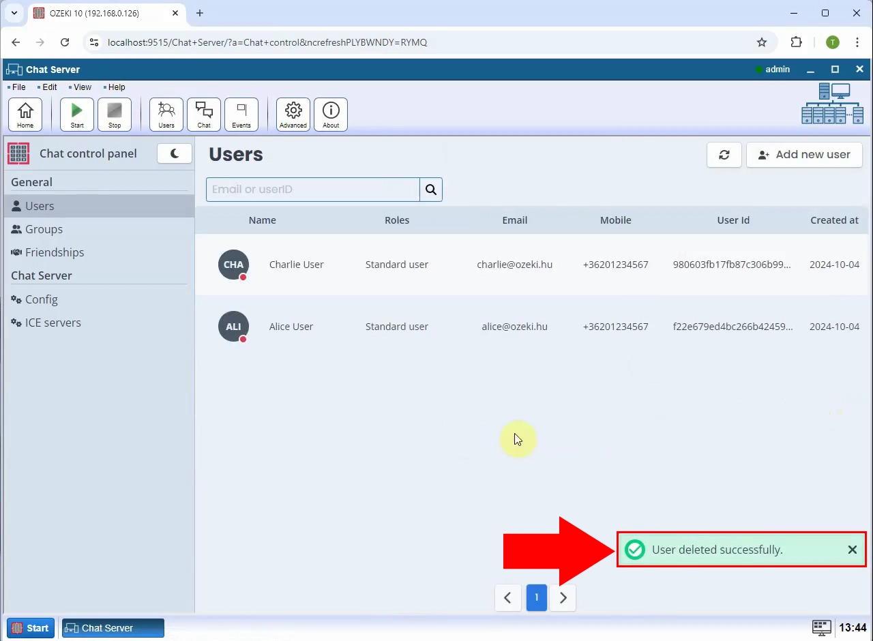Click the Name column header

tap(263, 220)
